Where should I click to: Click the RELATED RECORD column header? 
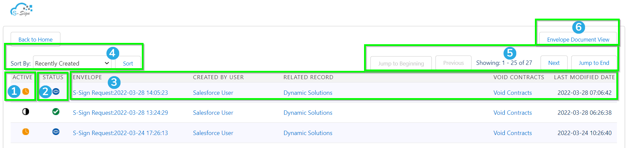click(x=308, y=77)
